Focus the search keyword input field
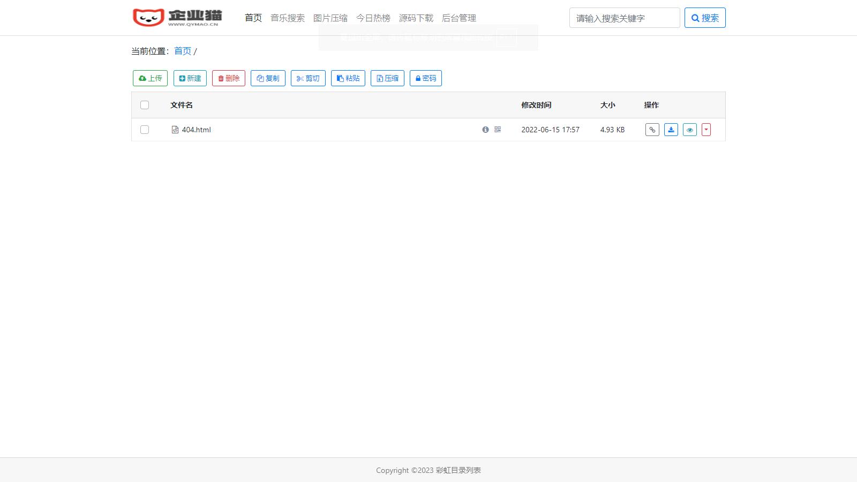This screenshot has height=482, width=857. 624,18
